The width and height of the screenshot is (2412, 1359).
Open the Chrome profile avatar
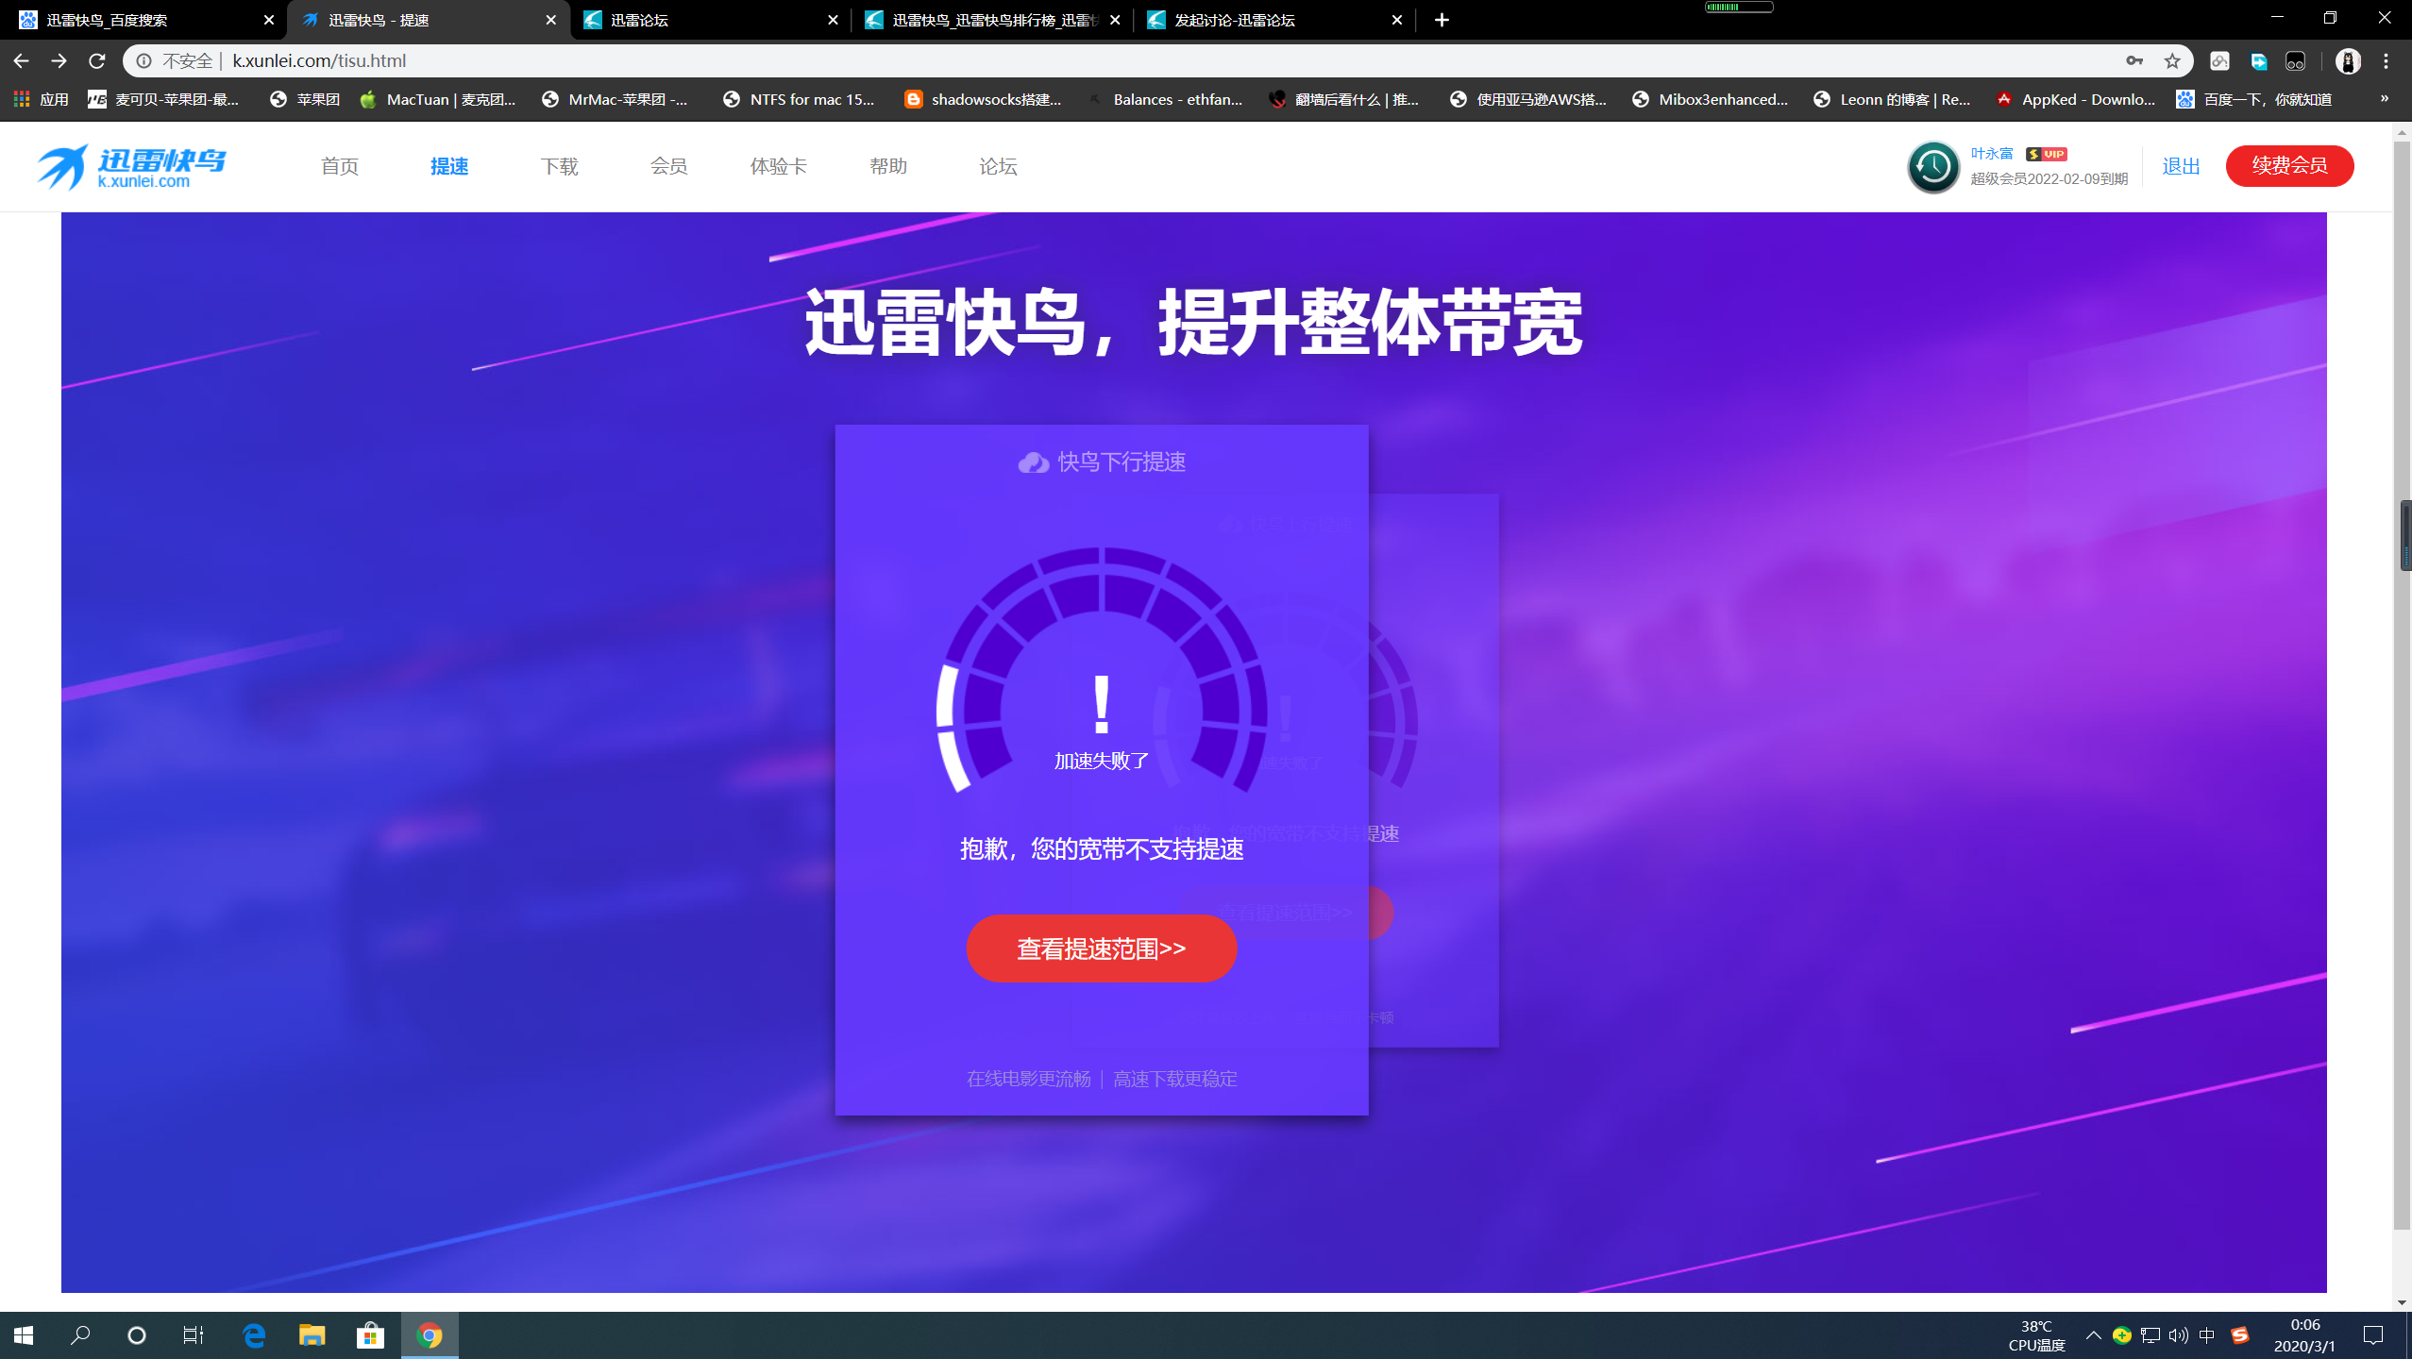pyautogui.click(x=2348, y=60)
